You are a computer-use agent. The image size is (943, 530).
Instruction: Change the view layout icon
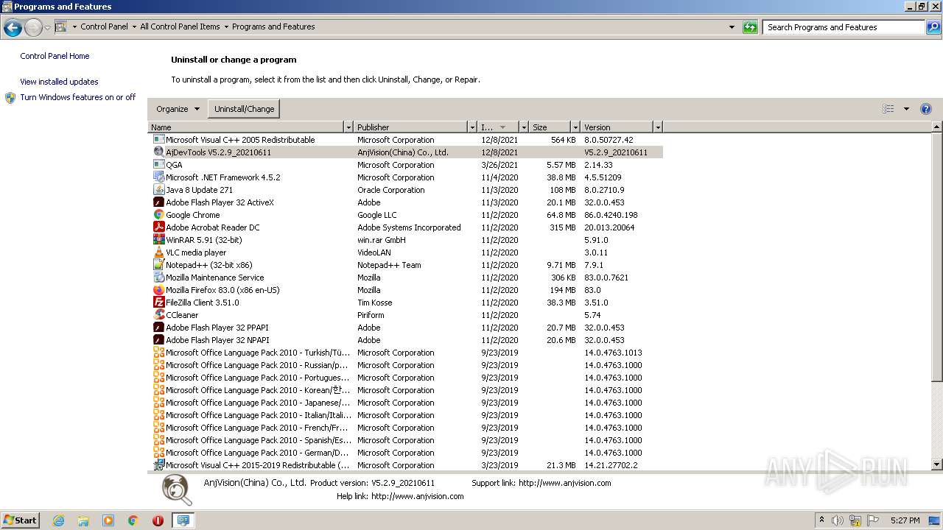click(888, 109)
